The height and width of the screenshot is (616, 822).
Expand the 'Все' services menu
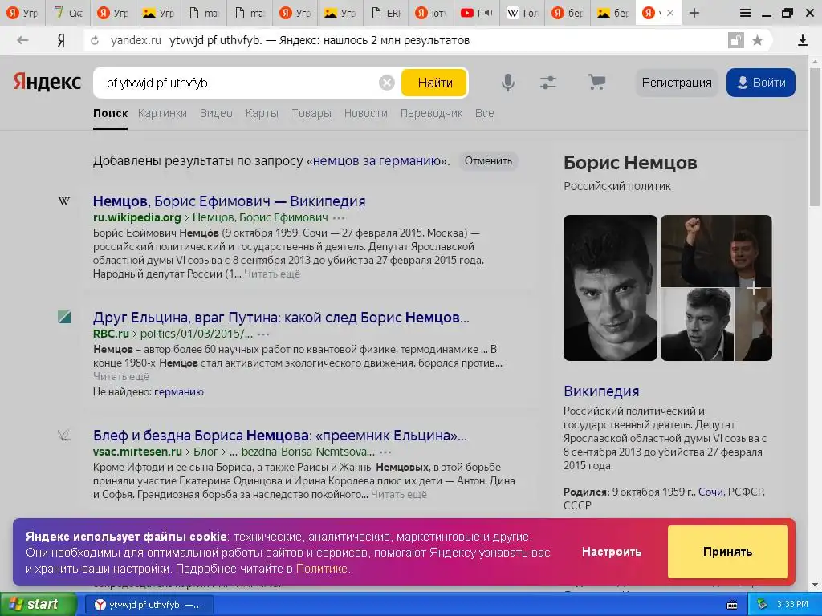pos(484,113)
